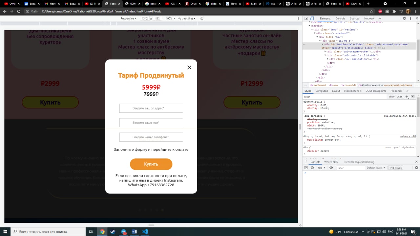The width and height of the screenshot is (420, 236).
Task: Collapse the testimonial-slider div node
Action: [x=323, y=44]
